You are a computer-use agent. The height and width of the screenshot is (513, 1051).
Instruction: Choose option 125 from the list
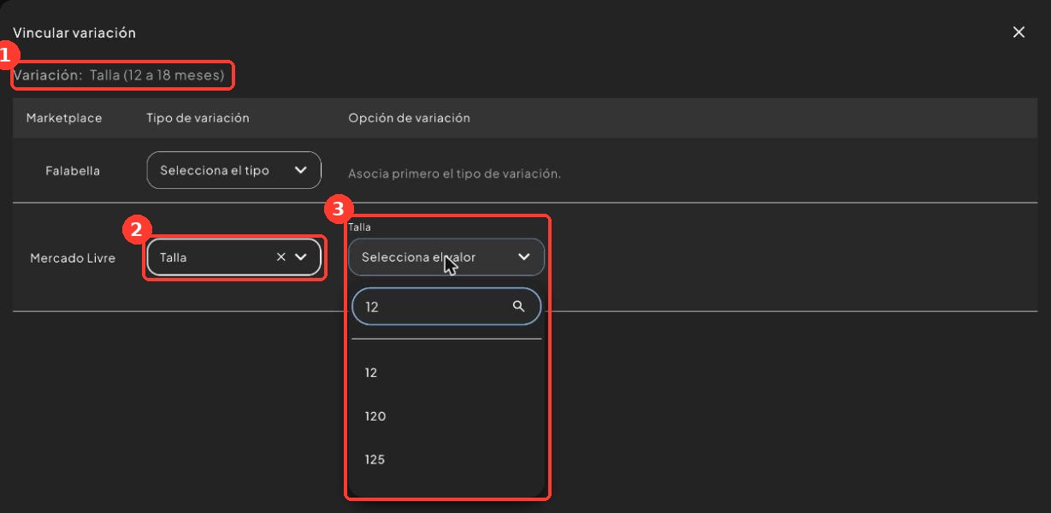(446, 460)
